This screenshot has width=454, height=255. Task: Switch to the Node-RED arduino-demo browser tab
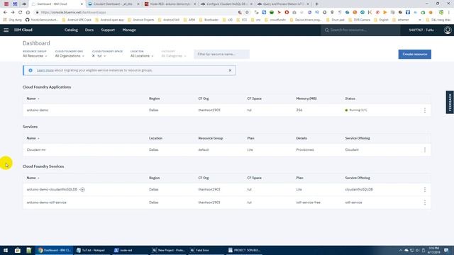point(170,4)
